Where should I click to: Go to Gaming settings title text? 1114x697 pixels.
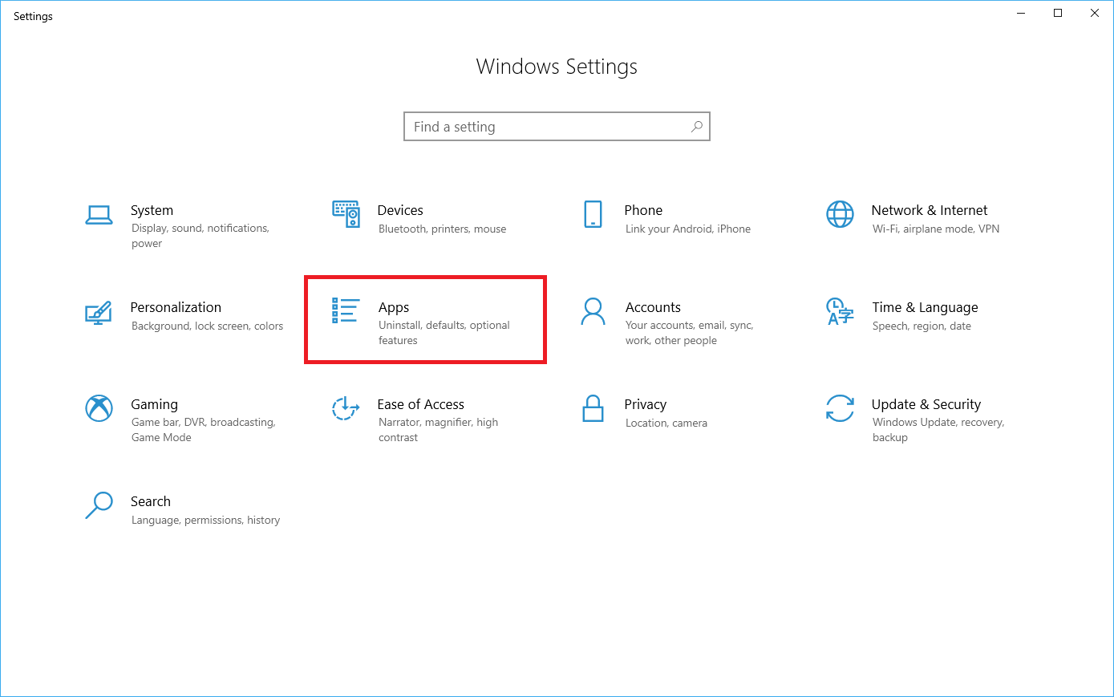point(154,404)
